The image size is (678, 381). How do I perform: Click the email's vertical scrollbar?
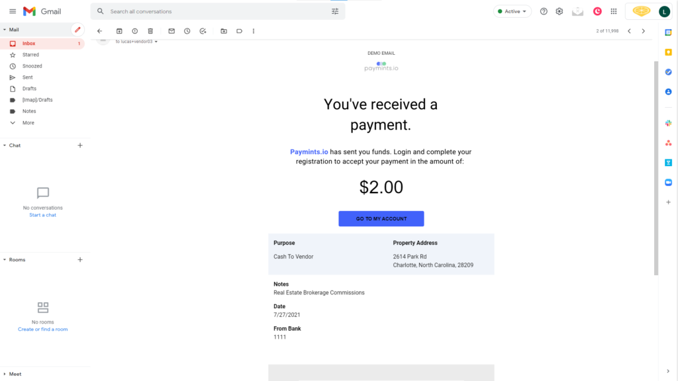pyautogui.click(x=656, y=169)
